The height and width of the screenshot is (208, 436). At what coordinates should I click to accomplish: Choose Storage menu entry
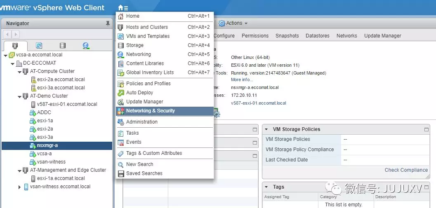coord(165,45)
